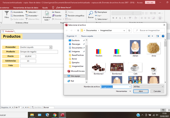Go up one folder with the up arrow
The image size is (170, 118).
click(78, 30)
